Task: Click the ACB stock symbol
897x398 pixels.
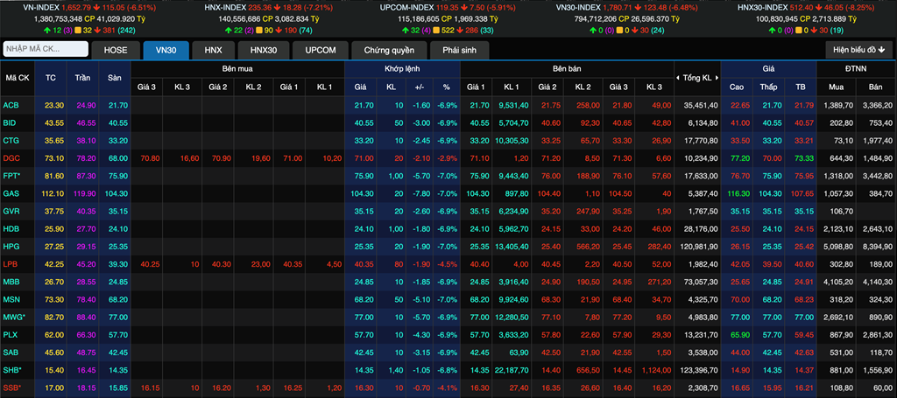Action: click(x=11, y=105)
